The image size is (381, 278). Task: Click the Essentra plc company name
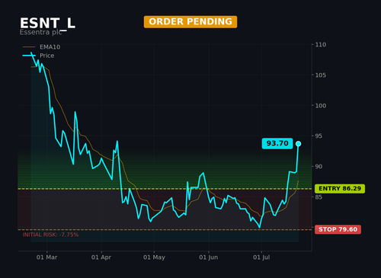[40, 32]
